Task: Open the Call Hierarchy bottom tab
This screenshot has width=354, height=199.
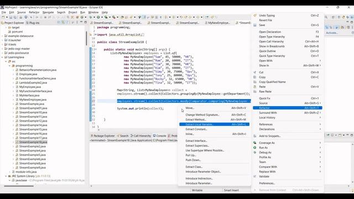Action: pos(140,136)
